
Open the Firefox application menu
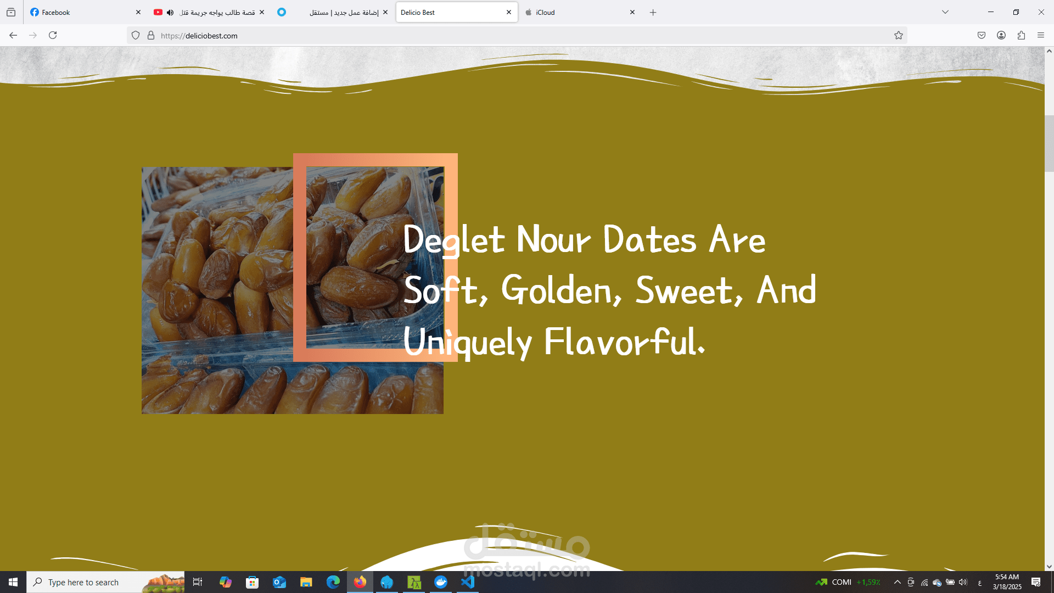click(x=1041, y=35)
